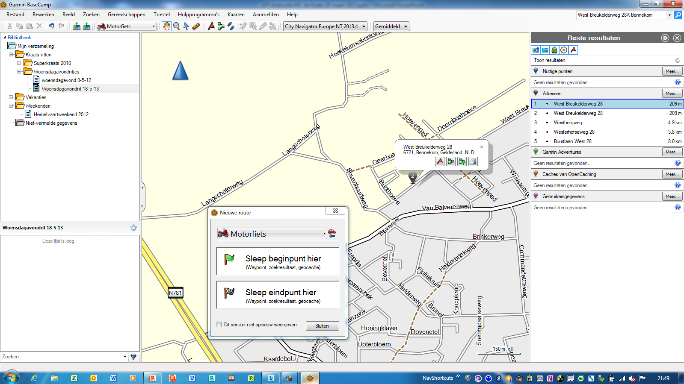Viewport: 684px width, 384px height.
Task: Refresh the Toon resultaten list
Action: click(x=678, y=60)
